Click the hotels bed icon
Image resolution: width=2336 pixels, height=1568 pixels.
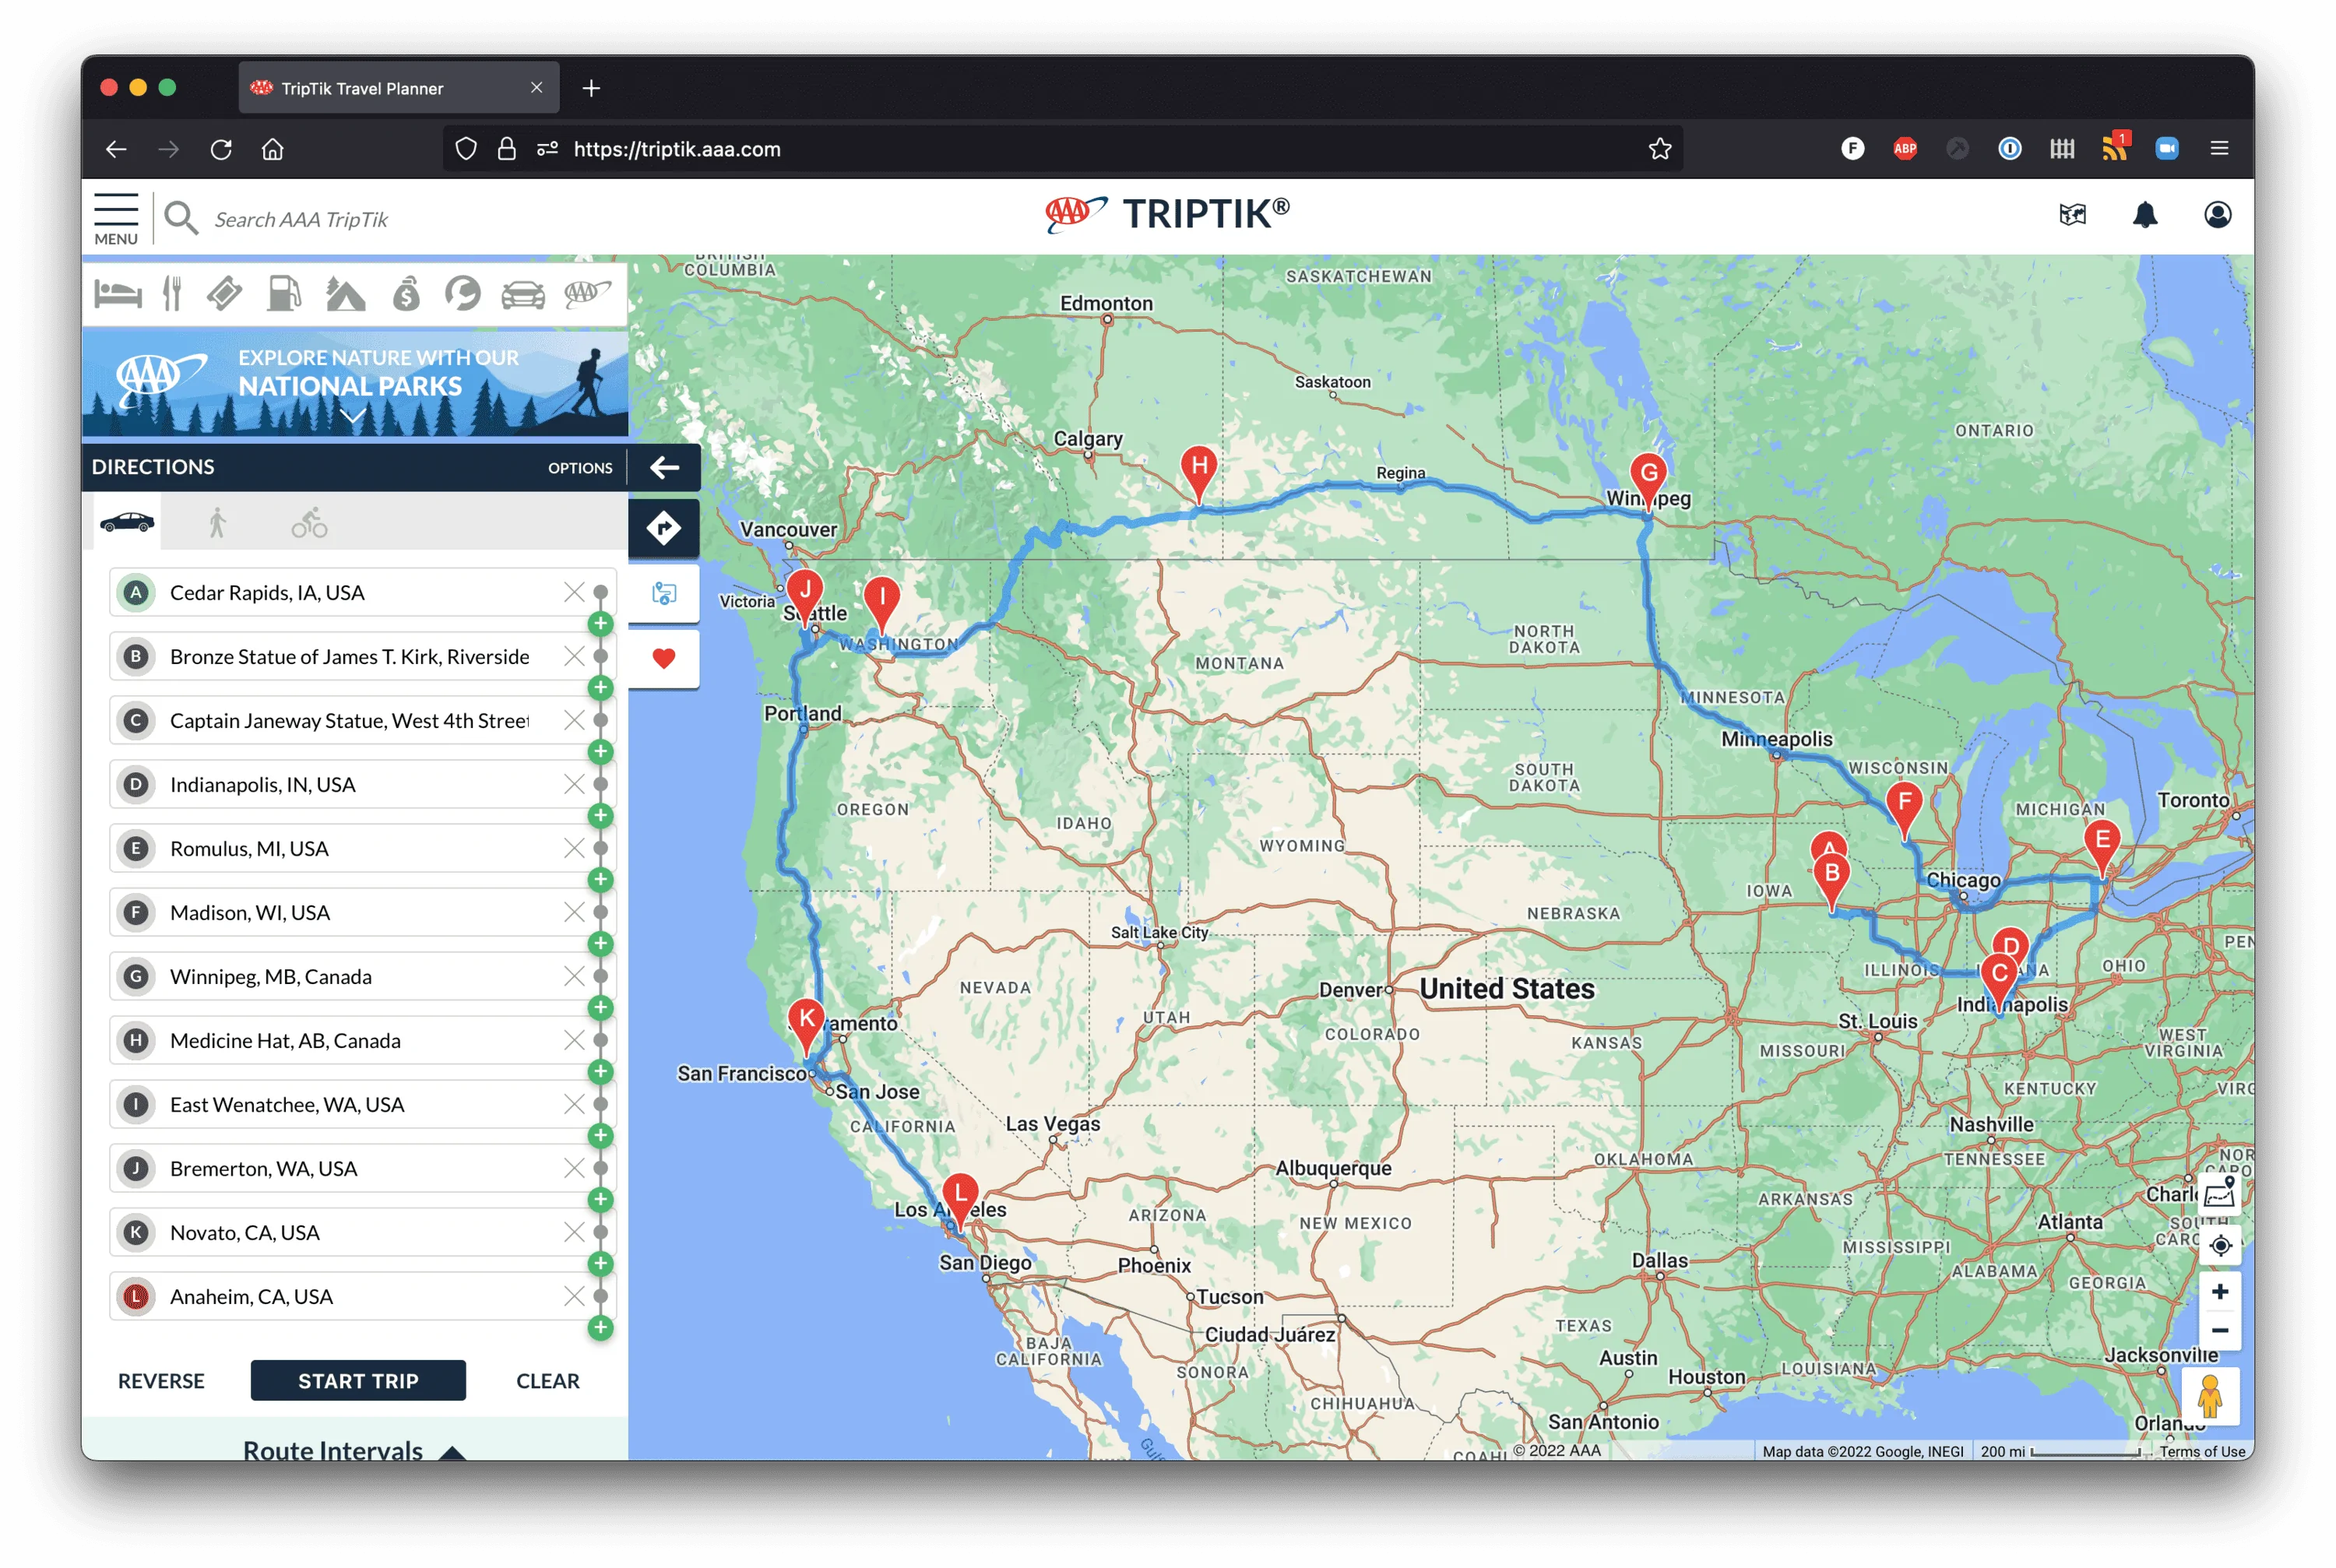pyautogui.click(x=118, y=294)
